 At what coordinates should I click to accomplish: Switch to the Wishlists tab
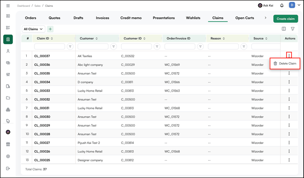coord(193,18)
